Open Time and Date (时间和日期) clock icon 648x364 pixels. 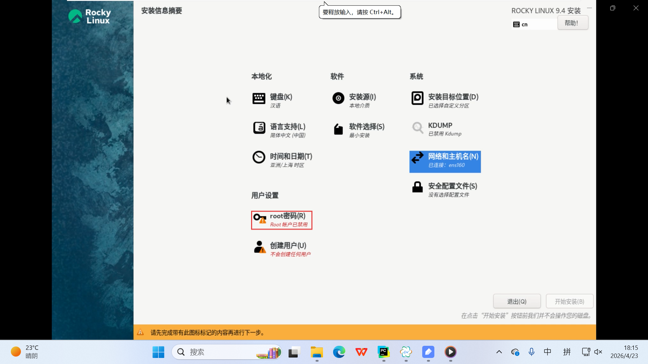point(259,157)
